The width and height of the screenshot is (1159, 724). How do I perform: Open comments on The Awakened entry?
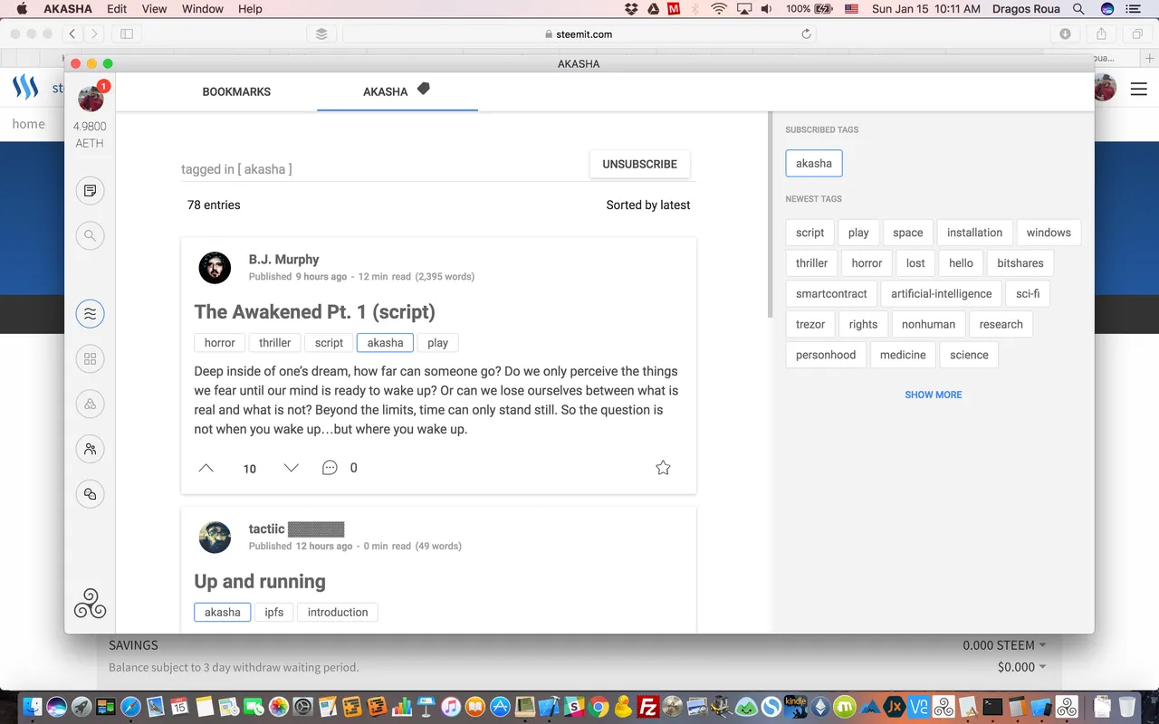330,468
